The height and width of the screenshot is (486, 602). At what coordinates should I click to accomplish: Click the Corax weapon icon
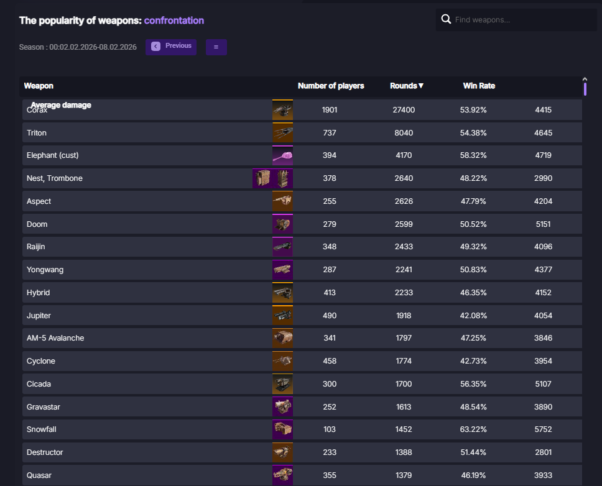pos(282,110)
